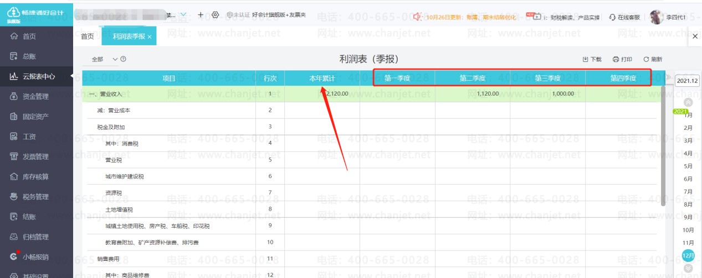Viewport: 702px width, 278px height.
Task: Open 发票管理 from the sidebar
Action: [x=35, y=157]
